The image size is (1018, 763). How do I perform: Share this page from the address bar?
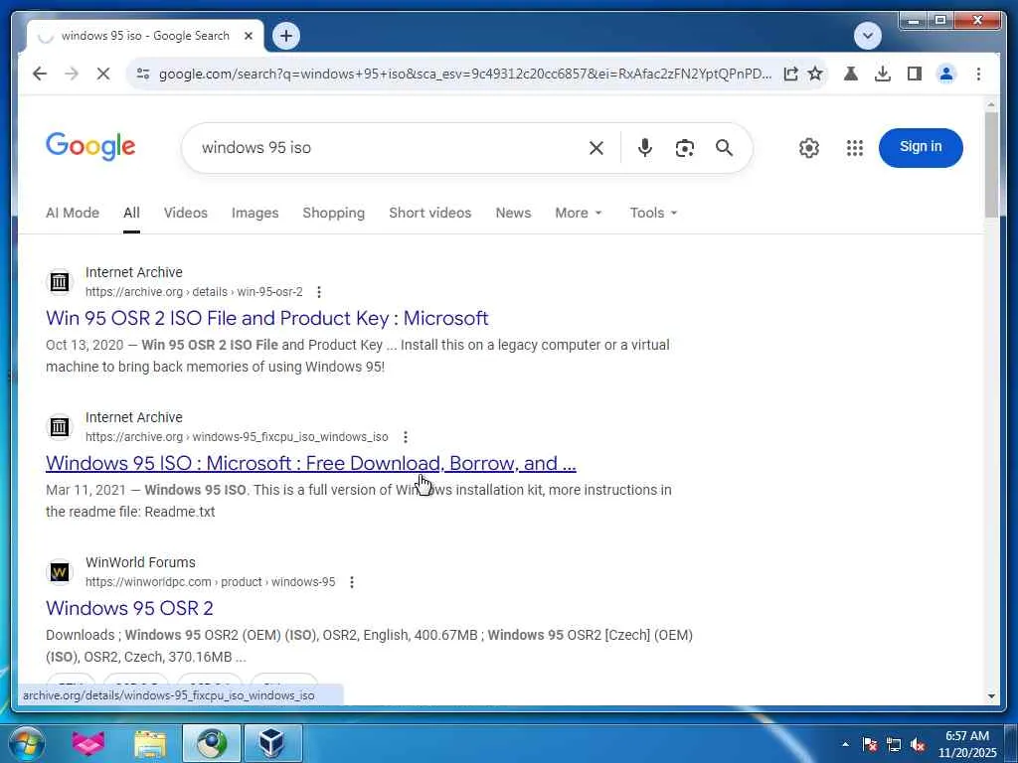(790, 74)
